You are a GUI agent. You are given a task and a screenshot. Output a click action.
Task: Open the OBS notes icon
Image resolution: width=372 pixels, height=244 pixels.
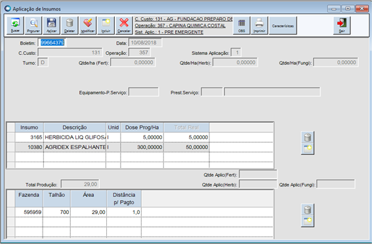pos(241,26)
